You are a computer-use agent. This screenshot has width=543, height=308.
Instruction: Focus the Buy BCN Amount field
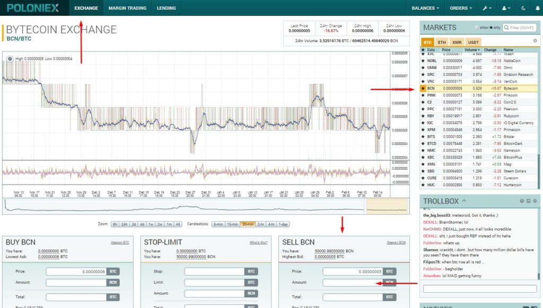click(x=76, y=283)
